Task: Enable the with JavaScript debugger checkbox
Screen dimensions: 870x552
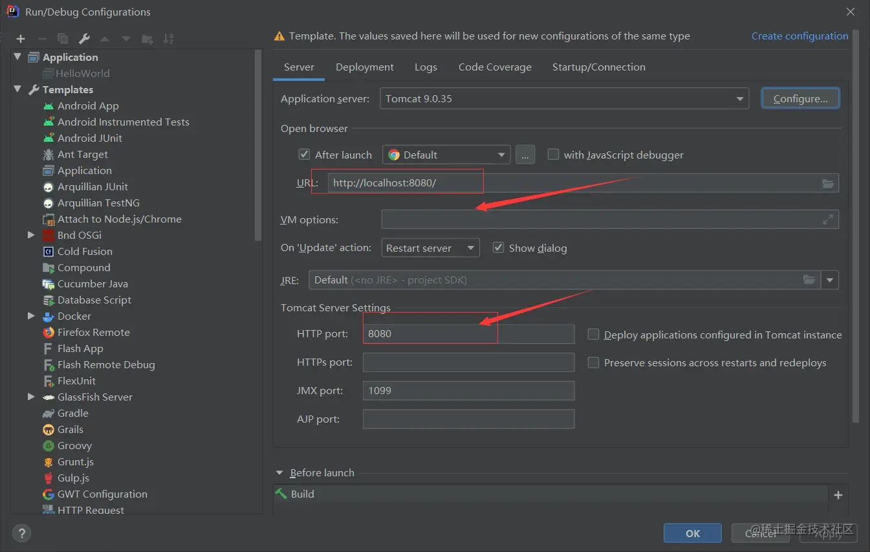Action: [553, 155]
